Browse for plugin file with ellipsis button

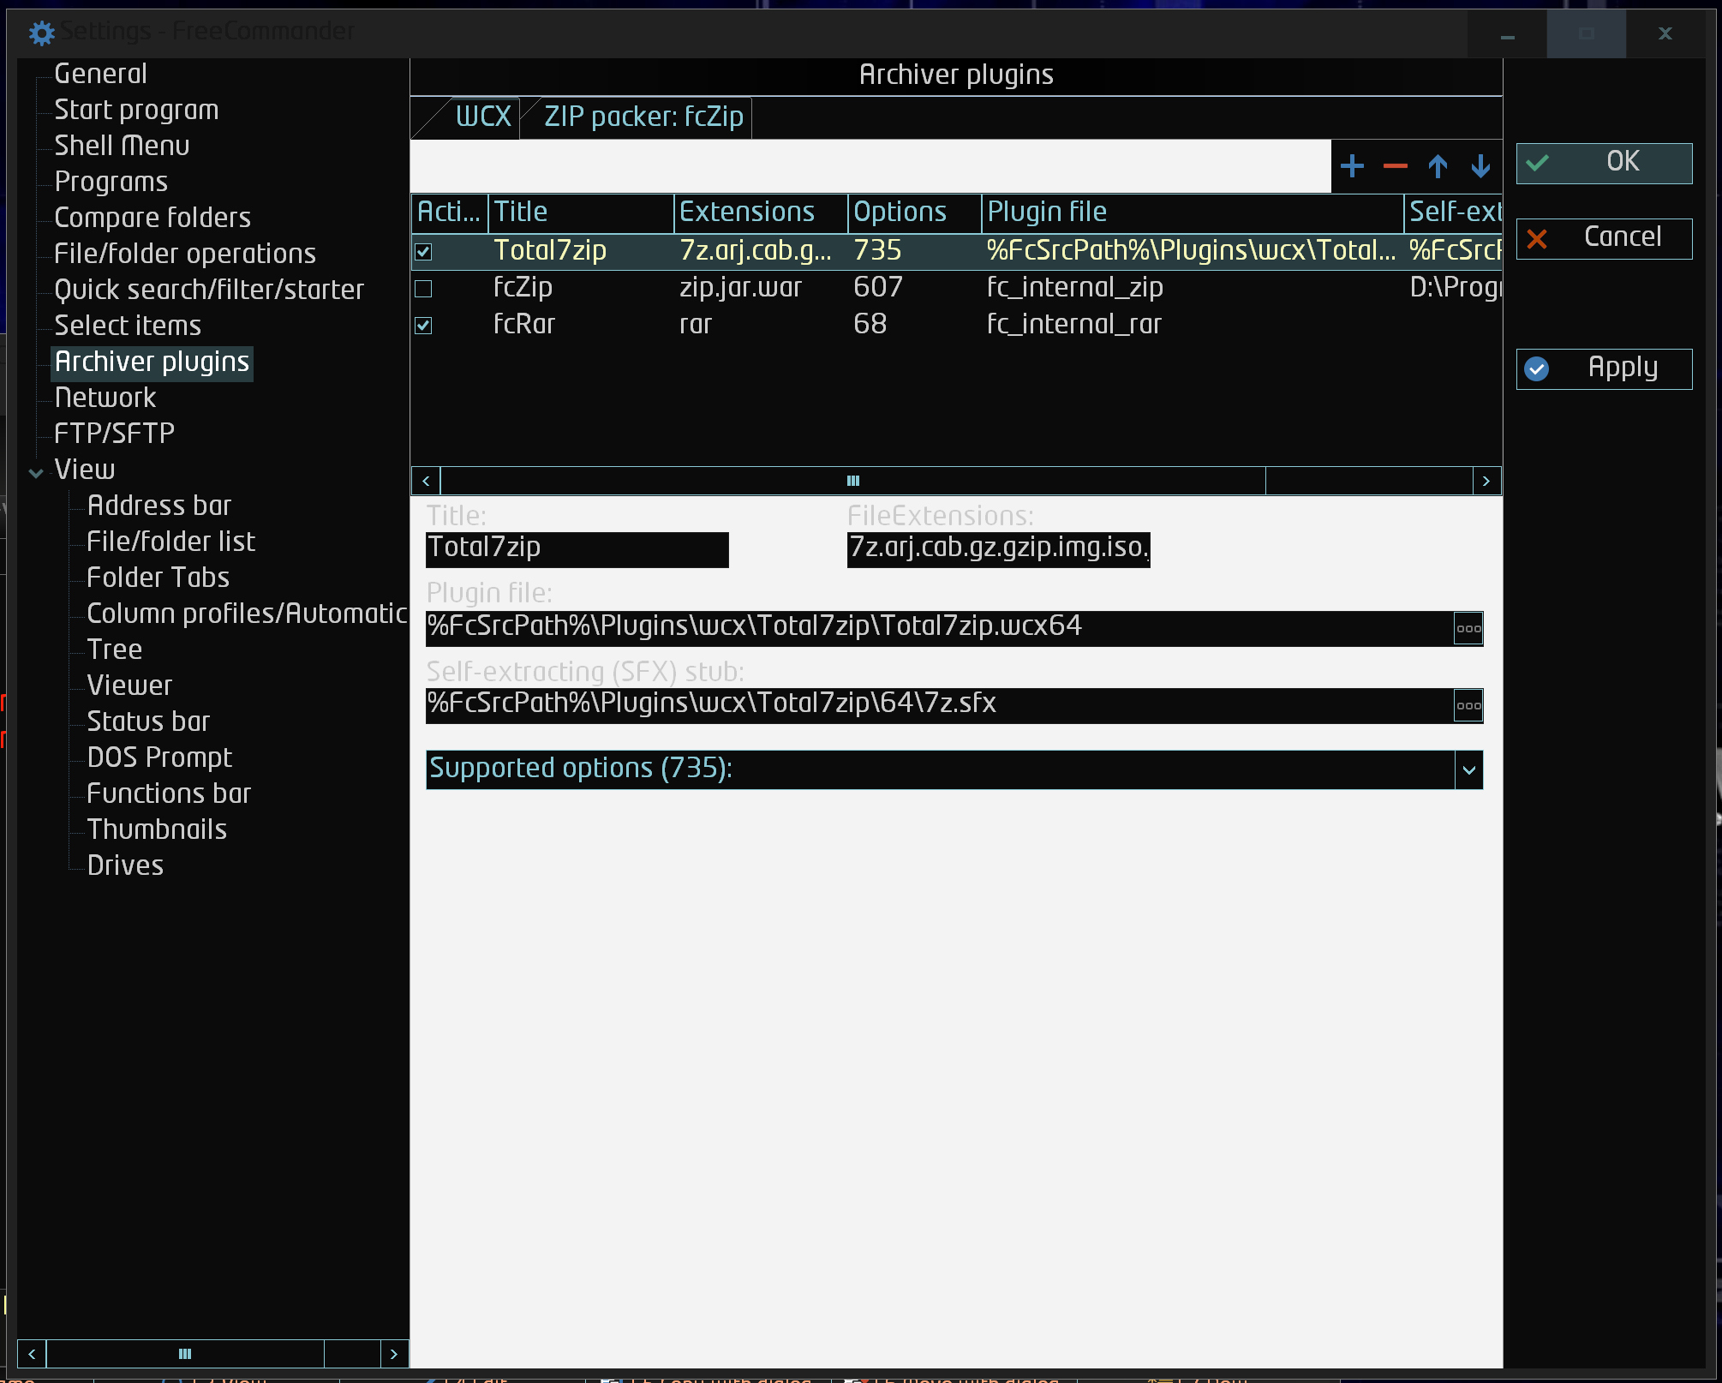(1468, 628)
